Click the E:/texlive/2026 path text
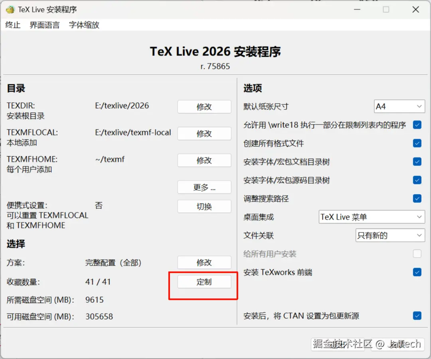This screenshot has width=431, height=359. point(122,106)
